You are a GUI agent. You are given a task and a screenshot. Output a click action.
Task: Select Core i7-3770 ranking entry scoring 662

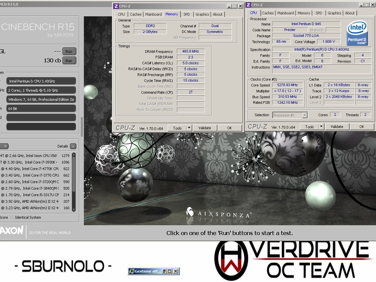pos(35,175)
